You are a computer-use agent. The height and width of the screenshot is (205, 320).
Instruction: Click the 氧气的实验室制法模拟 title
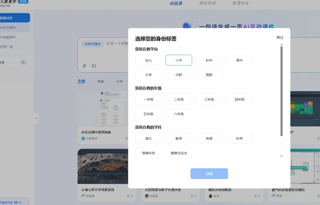coord(288,190)
